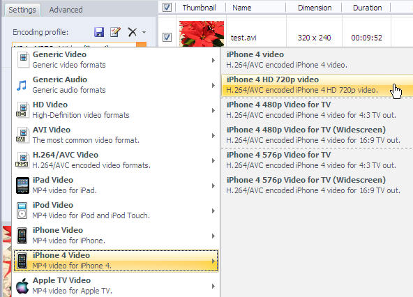Click the Thumbnail column header
Image resolution: width=413 pixels, height=297 pixels.
(x=199, y=8)
